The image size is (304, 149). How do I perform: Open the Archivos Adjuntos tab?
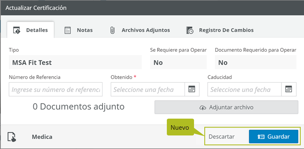click(140, 30)
